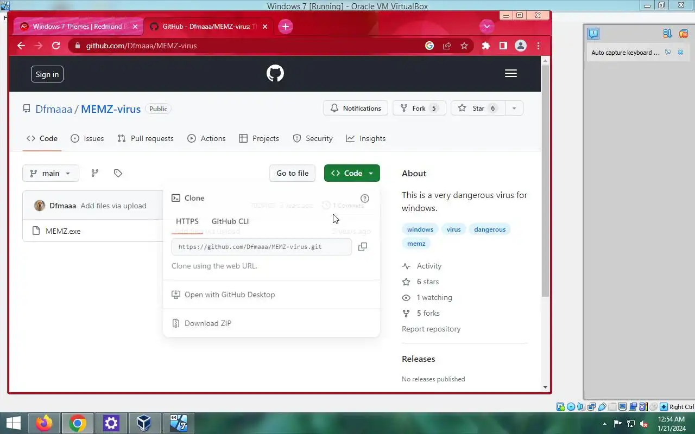This screenshot has height=434, width=695.
Task: Switch to the HTTPS clone tab
Action: tap(187, 221)
